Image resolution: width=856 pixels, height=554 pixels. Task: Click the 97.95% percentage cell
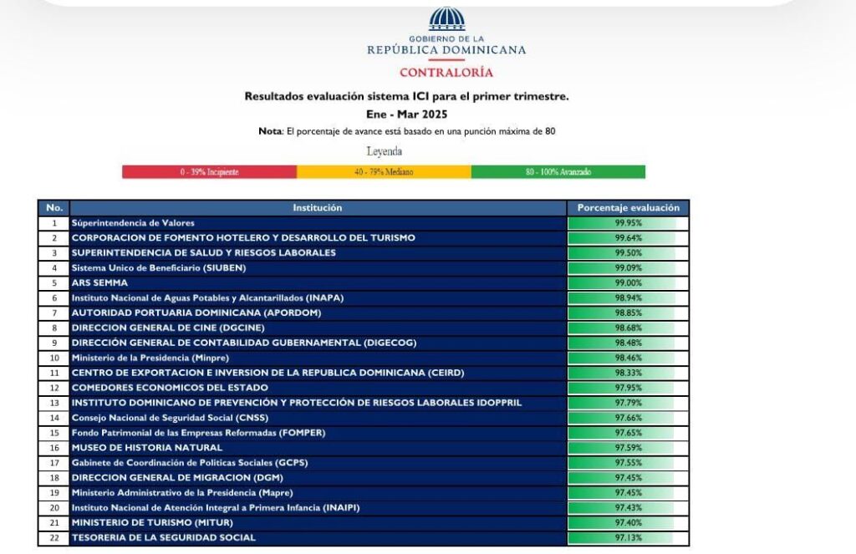pyautogui.click(x=629, y=388)
